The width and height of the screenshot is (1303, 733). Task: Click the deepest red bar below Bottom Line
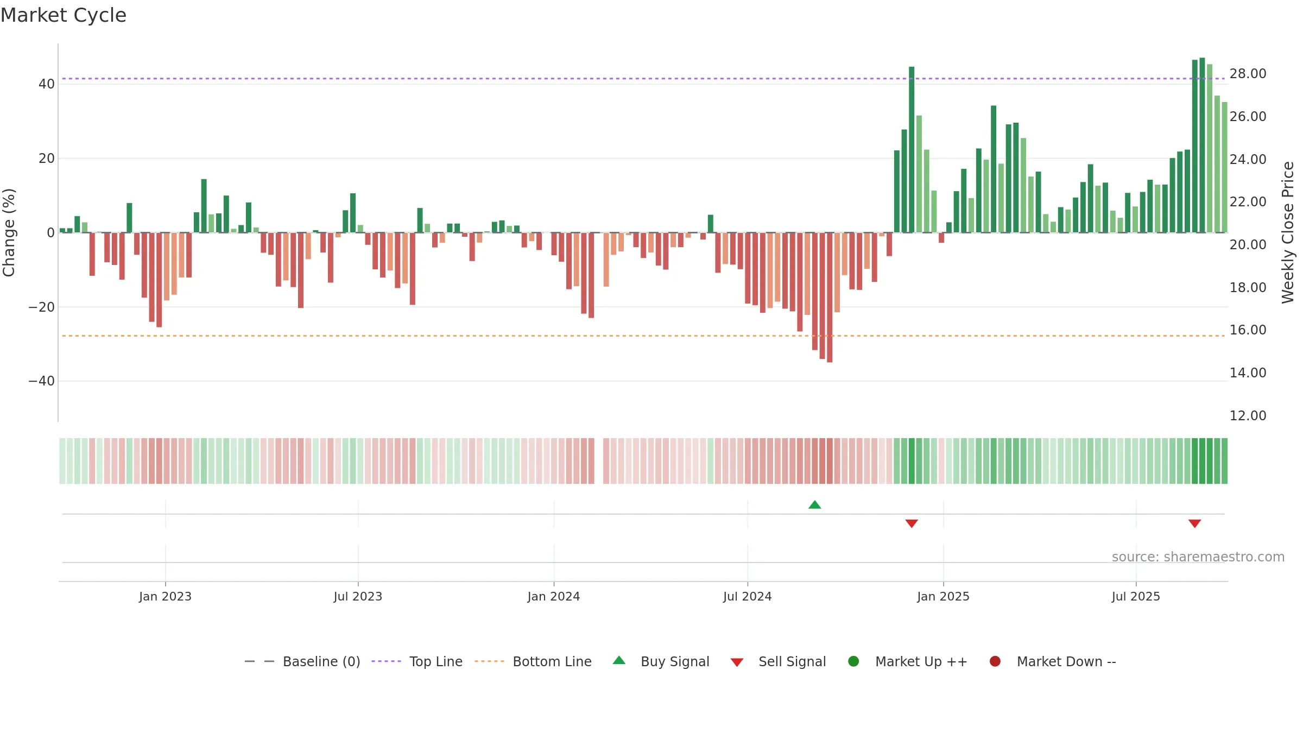(x=830, y=298)
